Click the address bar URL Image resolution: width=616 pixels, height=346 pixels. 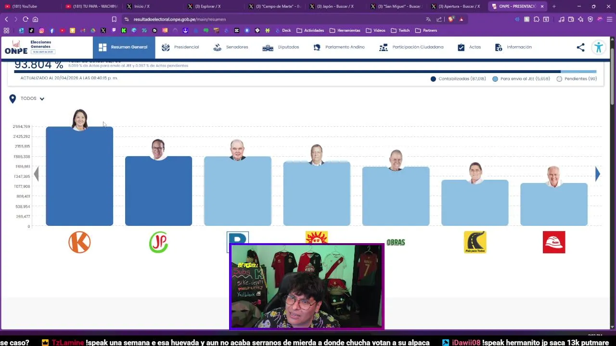[x=180, y=19]
